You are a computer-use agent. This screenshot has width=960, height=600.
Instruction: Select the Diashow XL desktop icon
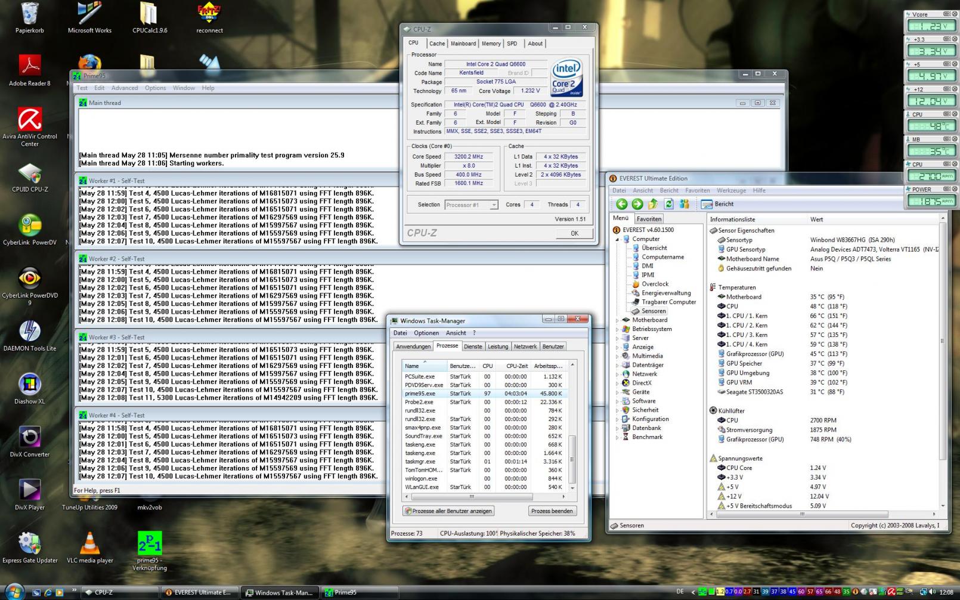pyautogui.click(x=30, y=389)
